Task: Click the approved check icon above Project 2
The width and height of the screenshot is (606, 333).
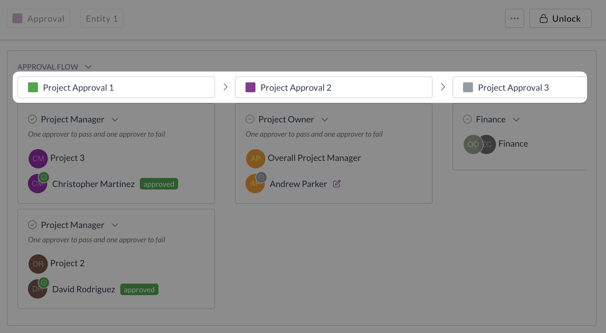Action: tap(32, 225)
